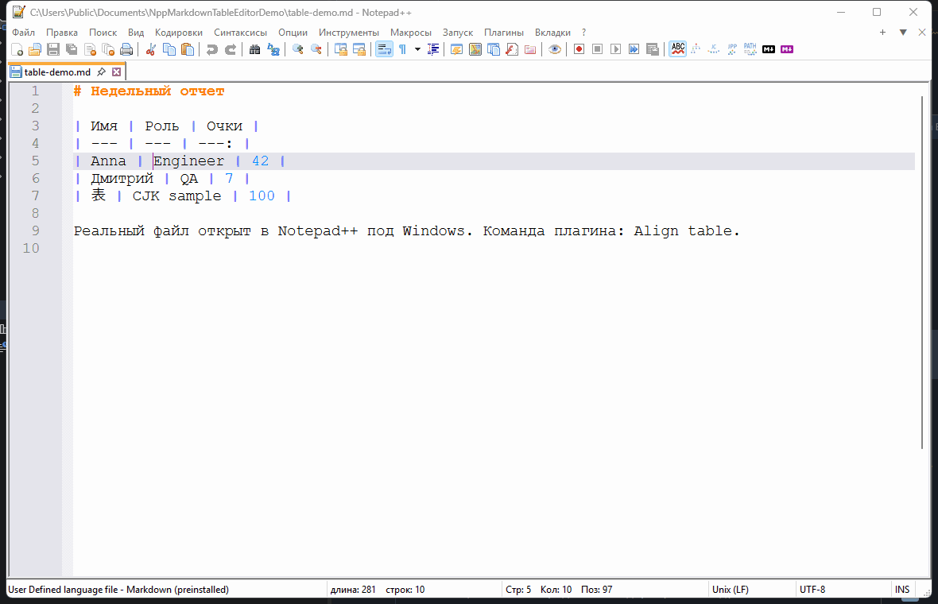Close current document via toolbar icon

tap(91, 49)
